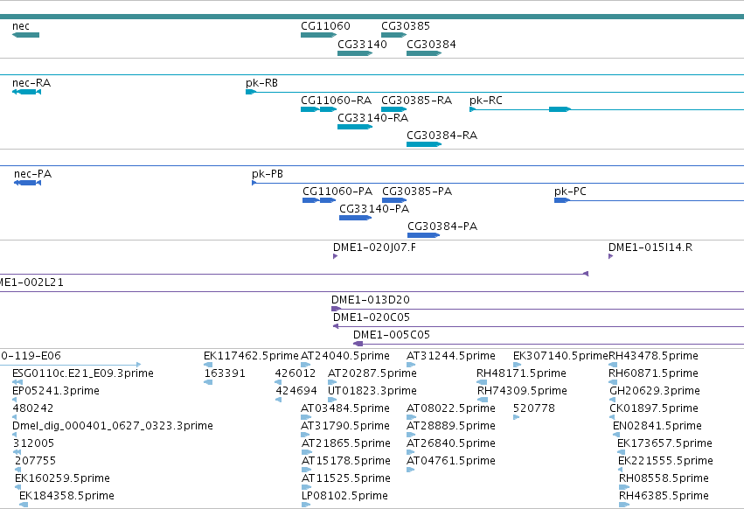Screen dimensions: 744x509
Task: Click the EK173657.5prime EST label
Action: coord(664,443)
